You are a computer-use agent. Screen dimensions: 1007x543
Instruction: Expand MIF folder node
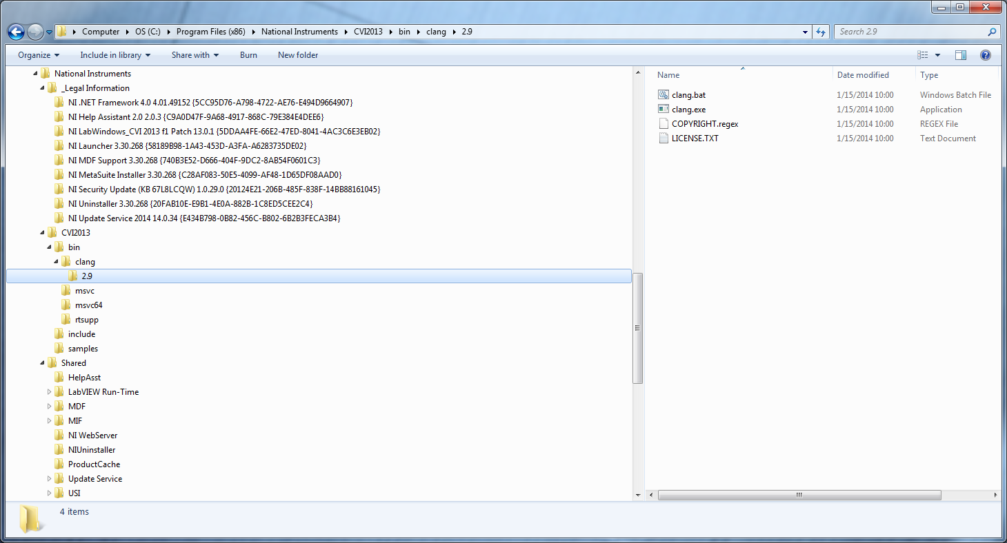pos(49,421)
